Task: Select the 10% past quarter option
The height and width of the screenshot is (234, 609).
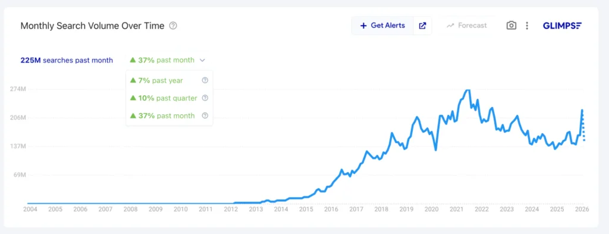Action: (164, 98)
